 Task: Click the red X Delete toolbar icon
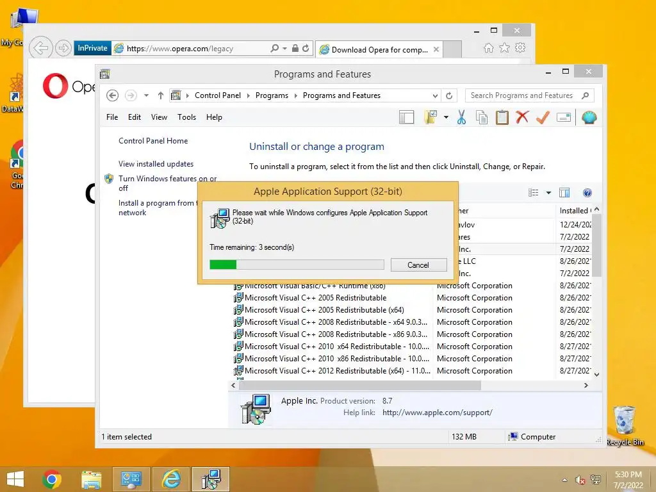tap(522, 117)
